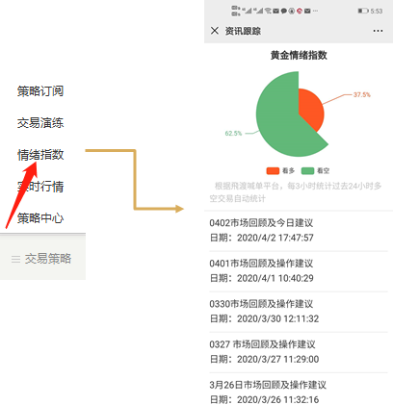The width and height of the screenshot is (393, 405).
Task: Open the three-dot more options menu
Action: (x=378, y=31)
